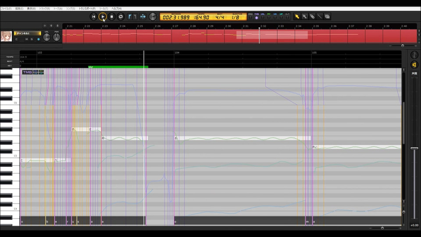Click the master volume knob in transport bar
Image resolution: width=421 pixels, height=237 pixels.
click(153, 17)
